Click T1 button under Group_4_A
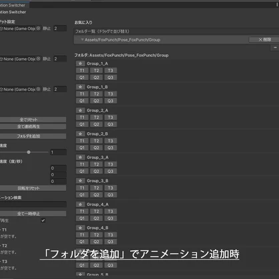This screenshot has height=279, width=279. tap(82, 211)
